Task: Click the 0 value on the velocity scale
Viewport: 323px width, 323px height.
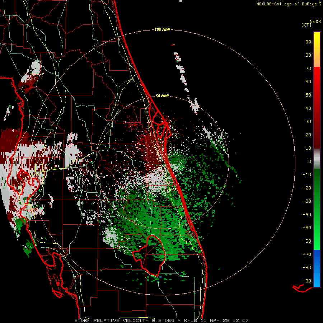Action: point(310,161)
